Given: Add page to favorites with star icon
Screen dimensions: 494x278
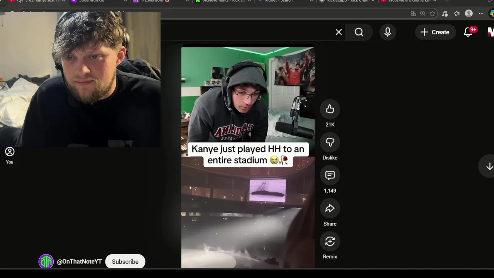Looking at the screenshot, I should [x=433, y=14].
